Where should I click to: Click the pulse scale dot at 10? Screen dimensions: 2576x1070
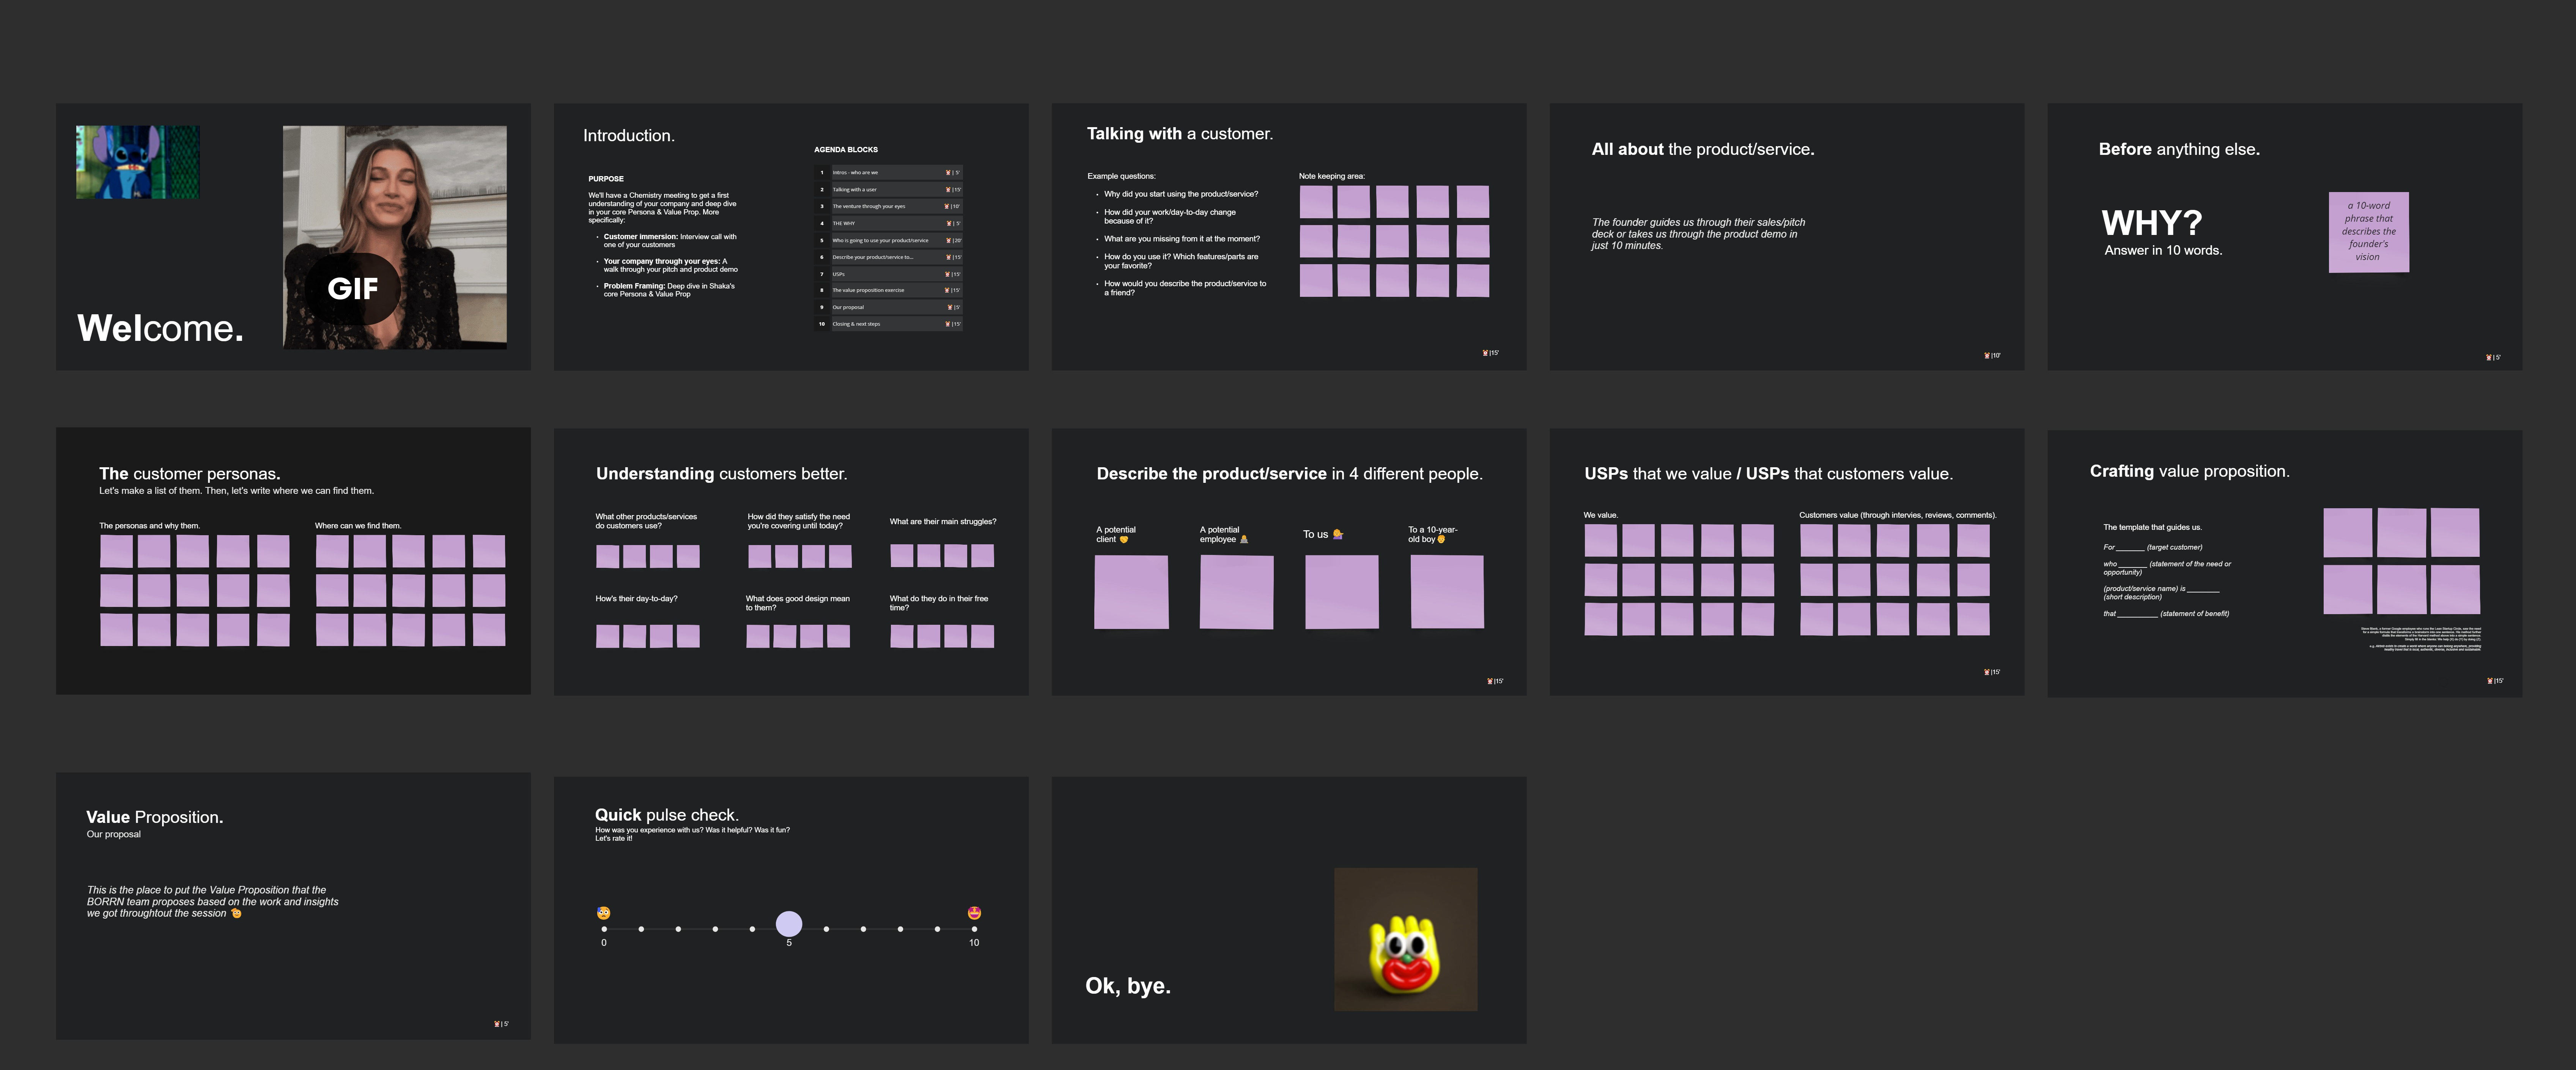point(974,929)
